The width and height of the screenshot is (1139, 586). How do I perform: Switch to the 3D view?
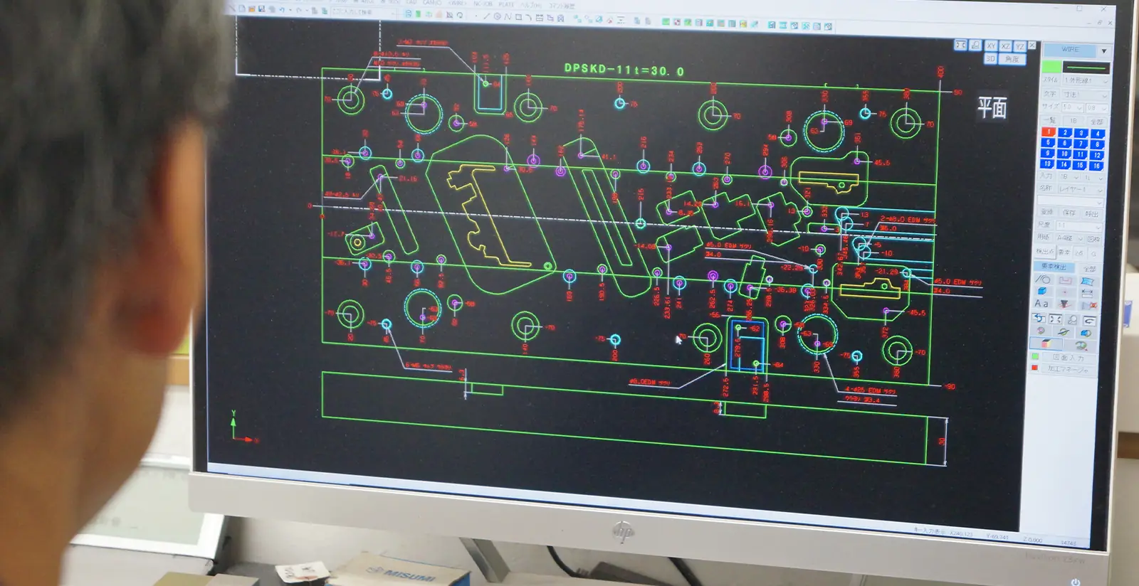(990, 58)
